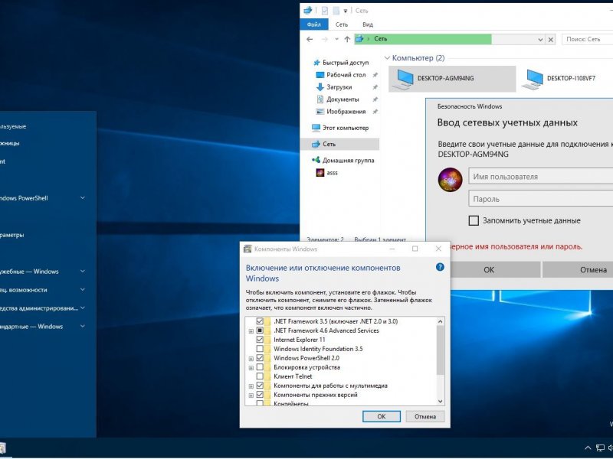Click the Пароль field
This screenshot has width=613, height=459.
(x=541, y=199)
